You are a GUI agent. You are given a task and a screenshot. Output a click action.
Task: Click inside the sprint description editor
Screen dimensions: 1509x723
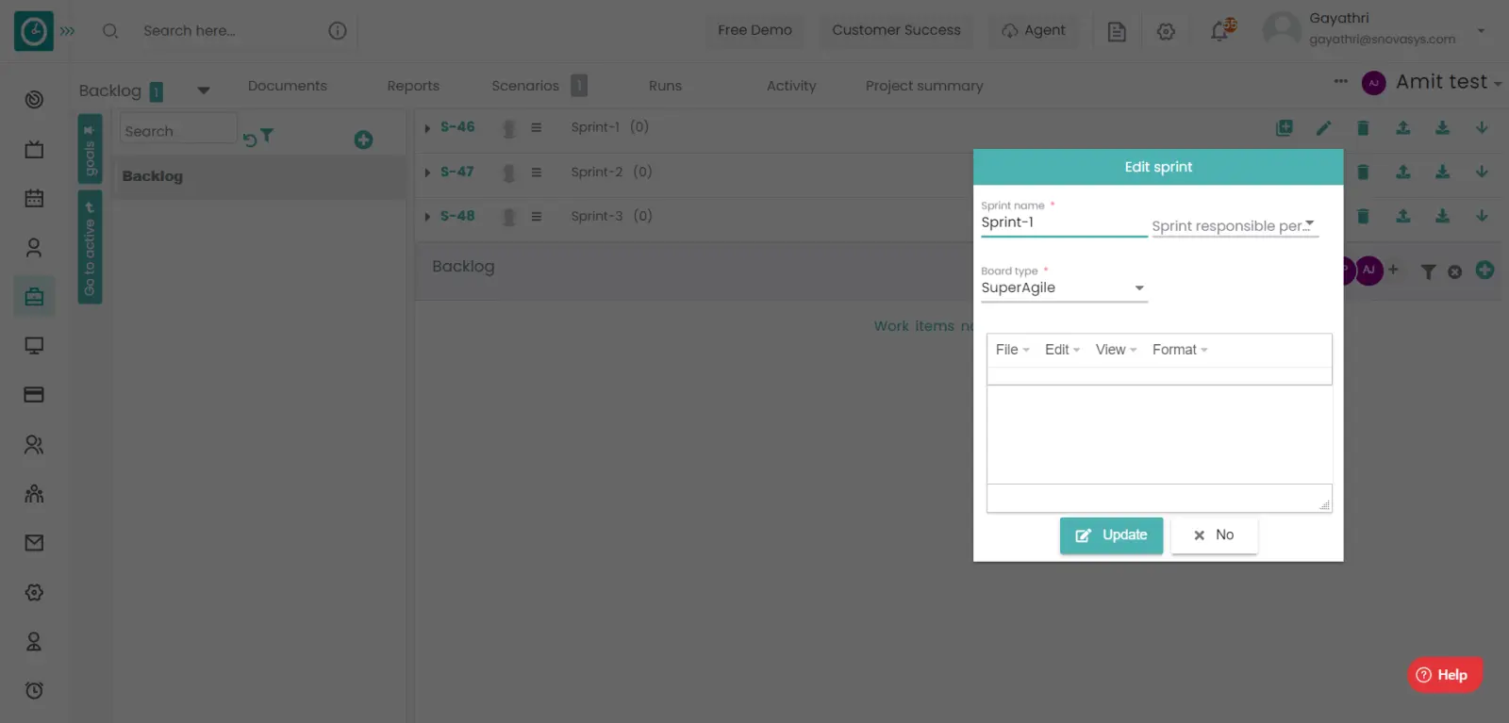(x=1159, y=434)
